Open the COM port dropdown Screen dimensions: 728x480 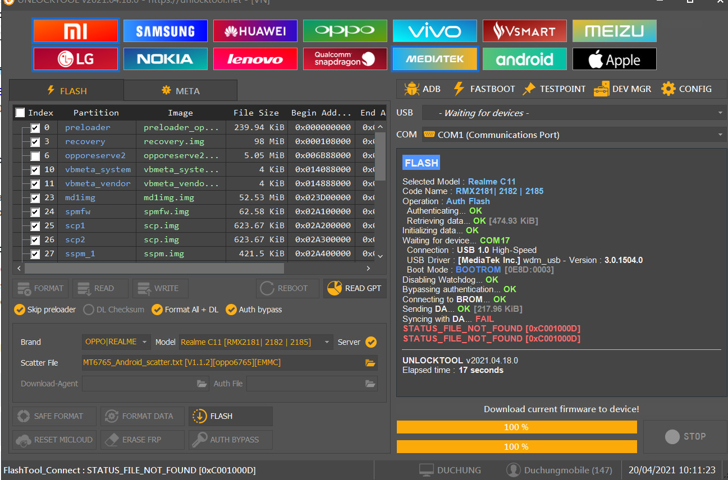coord(574,135)
